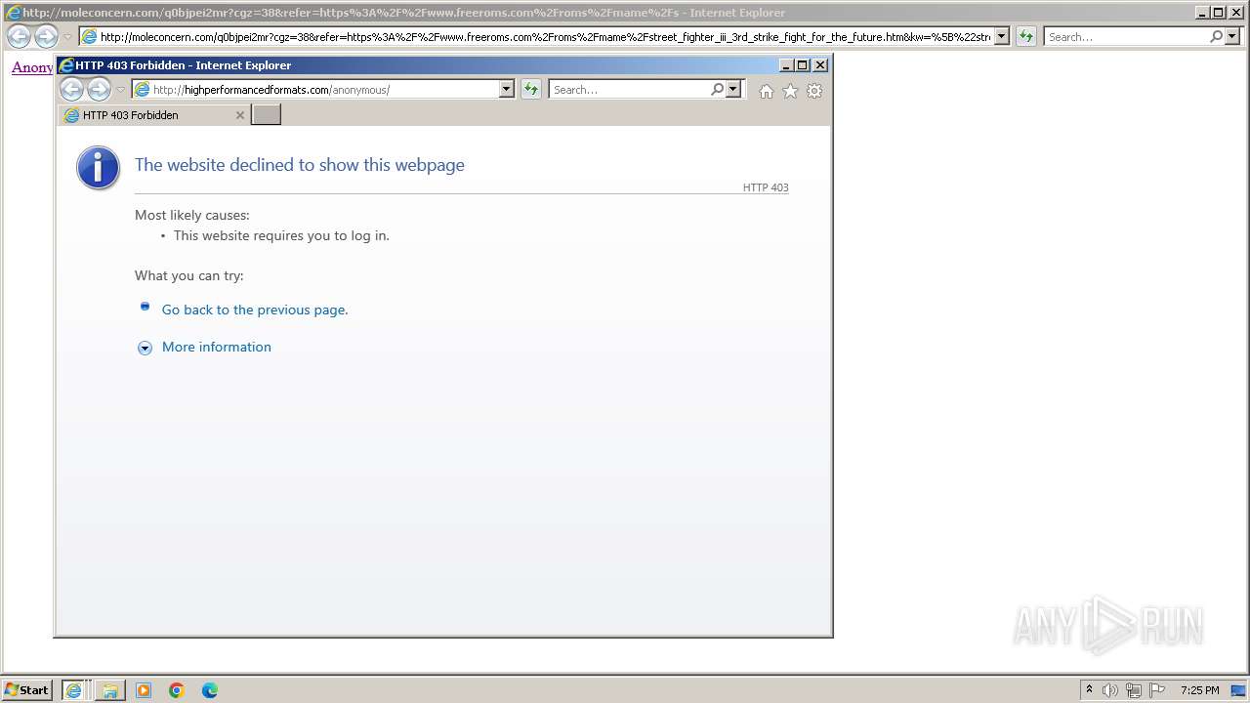Open the Windows Media Player taskbar icon
This screenshot has height=703, width=1250.
pyautogui.click(x=144, y=690)
